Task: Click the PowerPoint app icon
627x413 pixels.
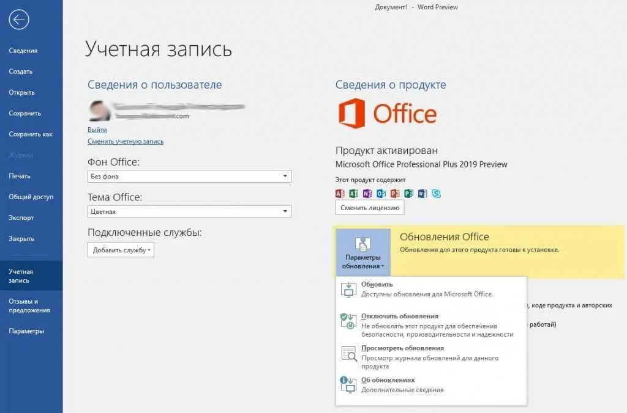Action: coord(395,194)
